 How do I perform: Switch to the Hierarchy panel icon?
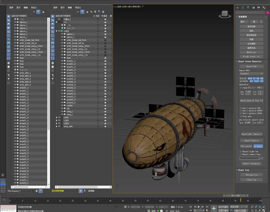point(248,8)
